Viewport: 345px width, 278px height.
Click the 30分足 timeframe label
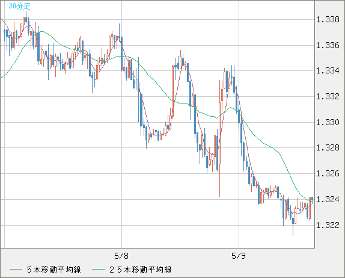coord(19,6)
